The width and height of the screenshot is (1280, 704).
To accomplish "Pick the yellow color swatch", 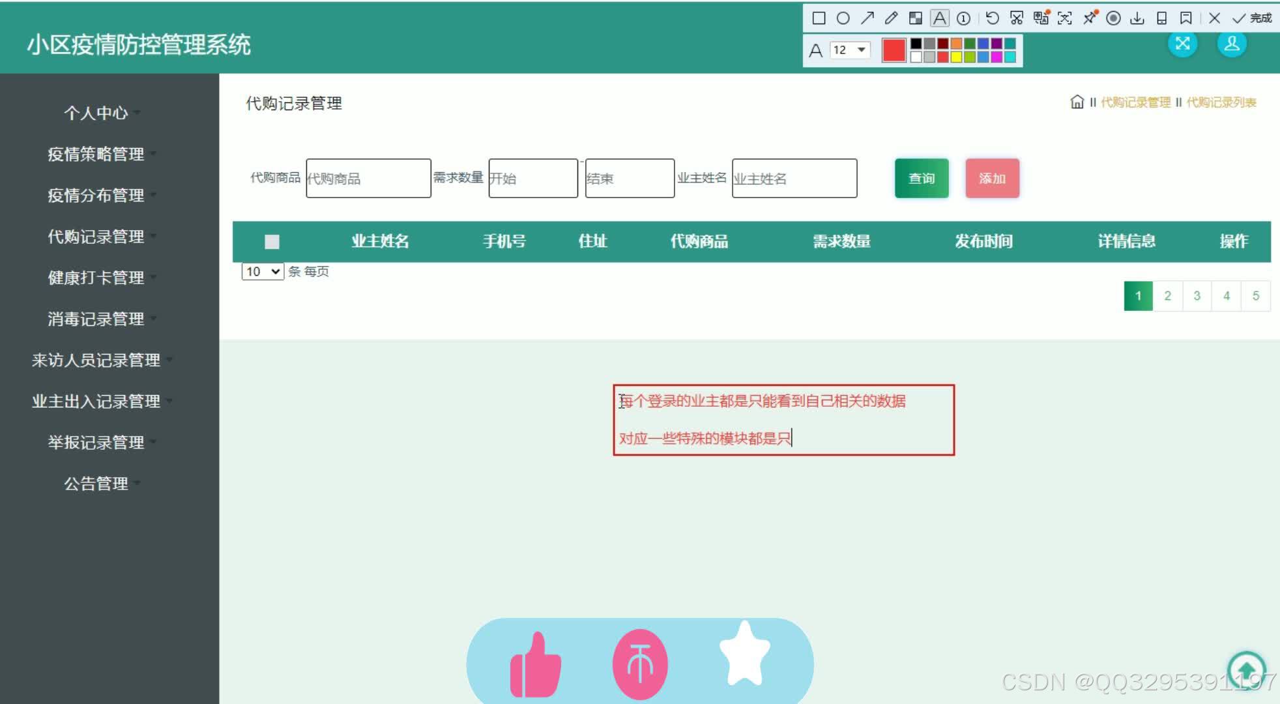I will [x=956, y=57].
